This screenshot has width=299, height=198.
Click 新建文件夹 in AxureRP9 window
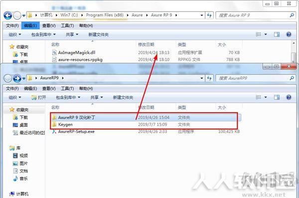coord(123,97)
